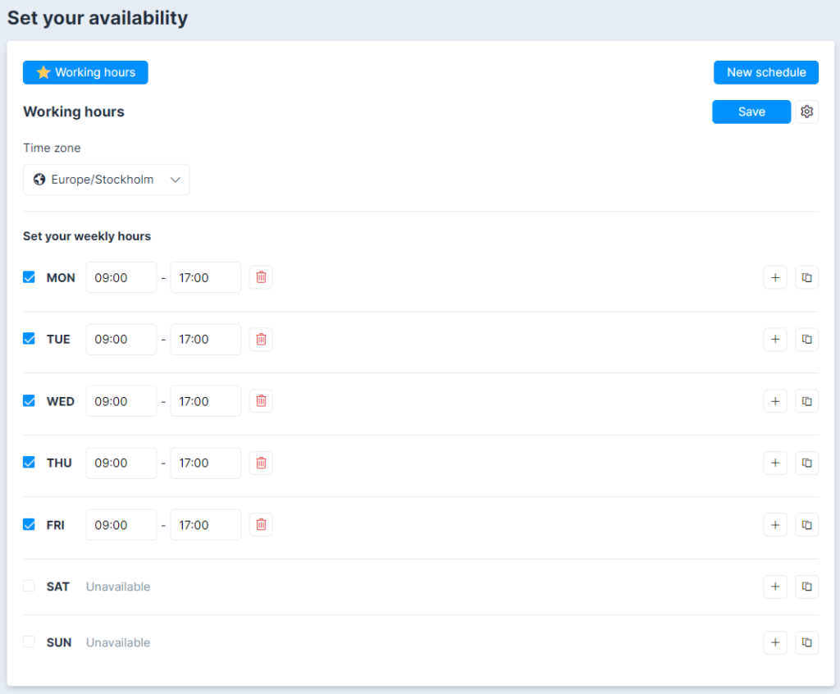The height and width of the screenshot is (694, 840).
Task: Copy Monday's hours to other days
Action: (807, 277)
